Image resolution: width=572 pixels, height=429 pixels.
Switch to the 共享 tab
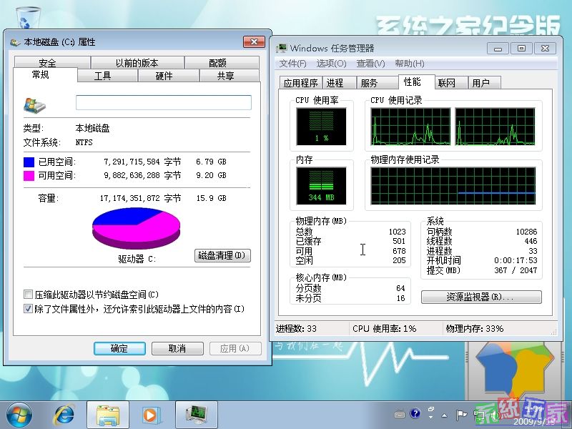pos(229,76)
